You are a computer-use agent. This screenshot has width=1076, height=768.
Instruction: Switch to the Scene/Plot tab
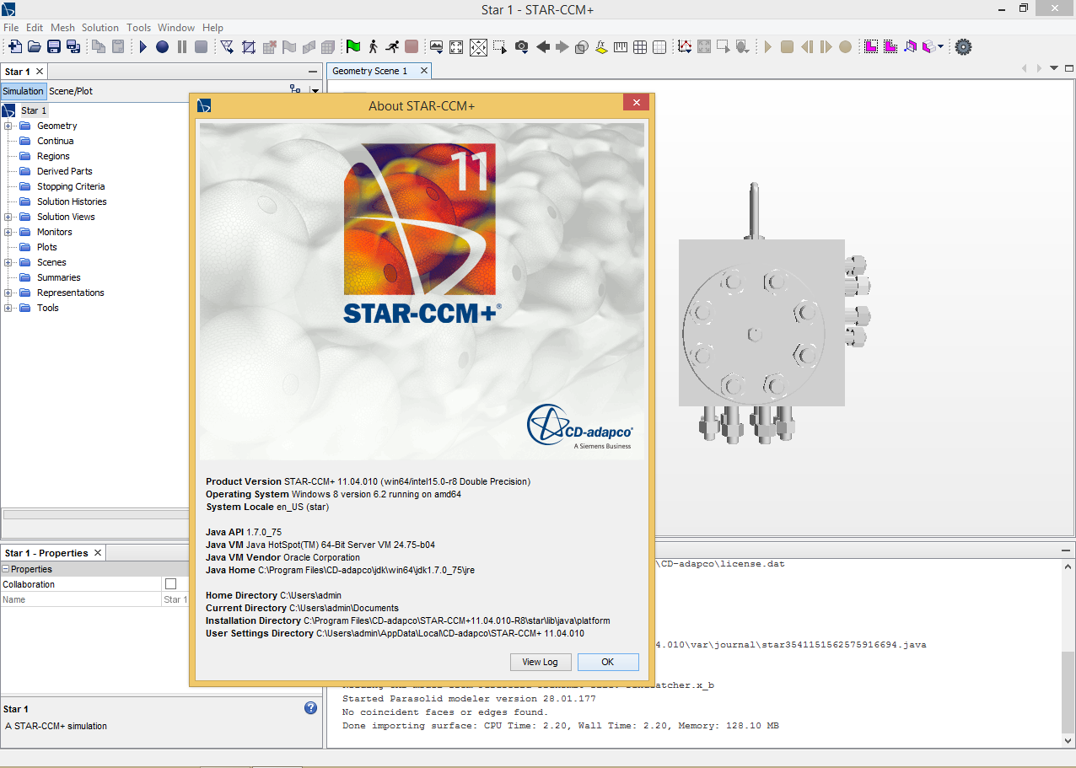[71, 91]
